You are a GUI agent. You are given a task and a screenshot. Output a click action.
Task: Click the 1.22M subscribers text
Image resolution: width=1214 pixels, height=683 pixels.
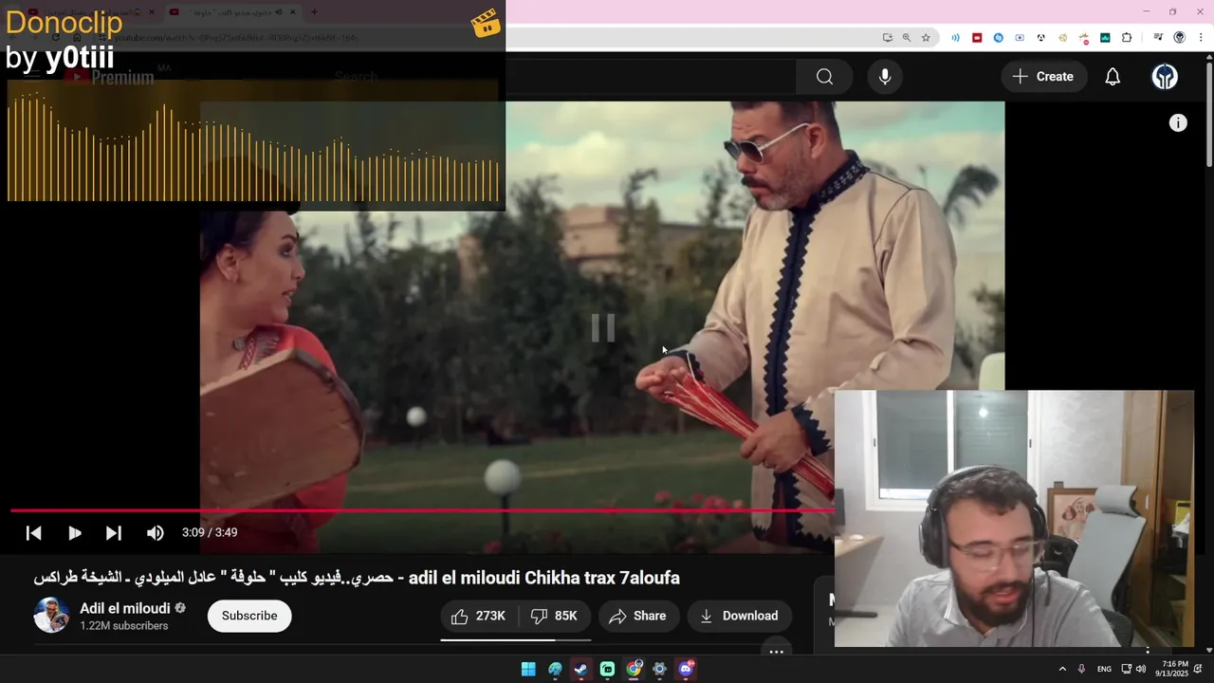(x=124, y=626)
